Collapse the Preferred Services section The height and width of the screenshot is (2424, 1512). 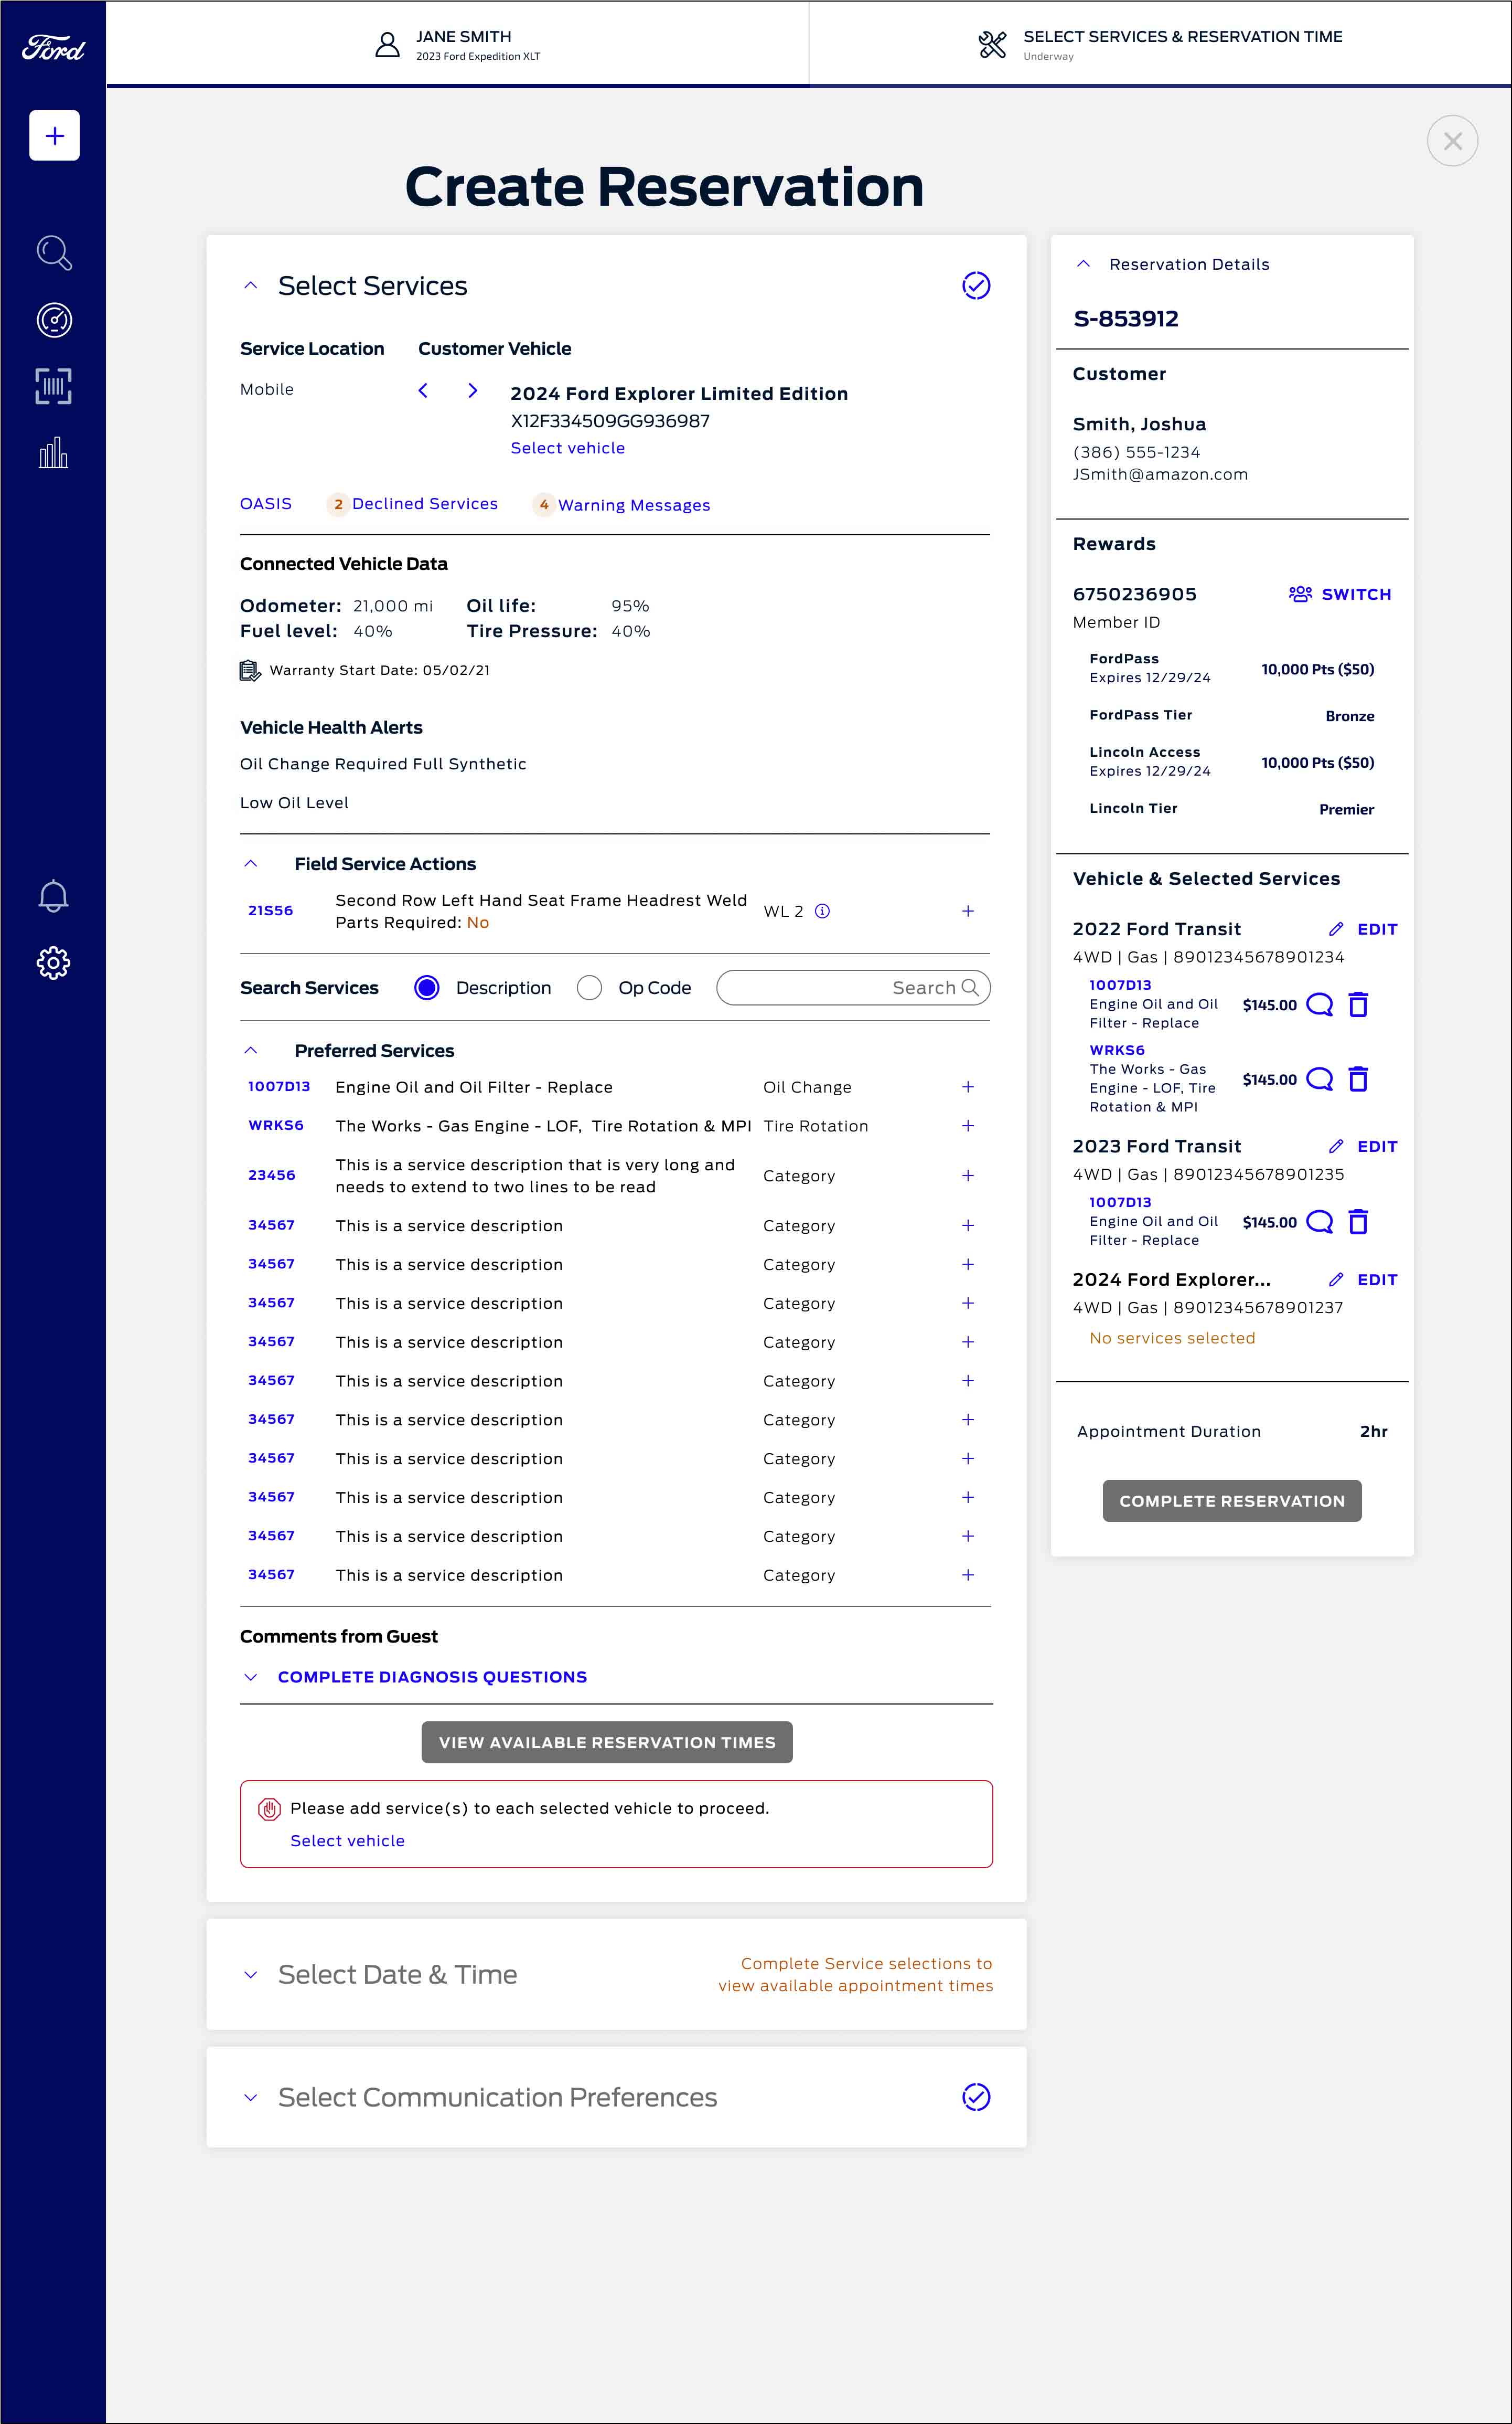251,1051
